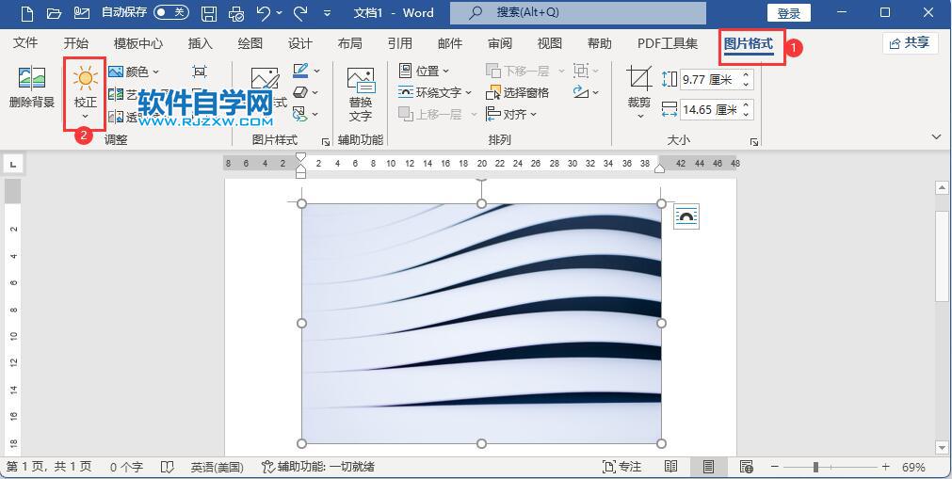Screen dimensions: 952x479
Task: Enable 专注 focus mode
Action: [621, 467]
